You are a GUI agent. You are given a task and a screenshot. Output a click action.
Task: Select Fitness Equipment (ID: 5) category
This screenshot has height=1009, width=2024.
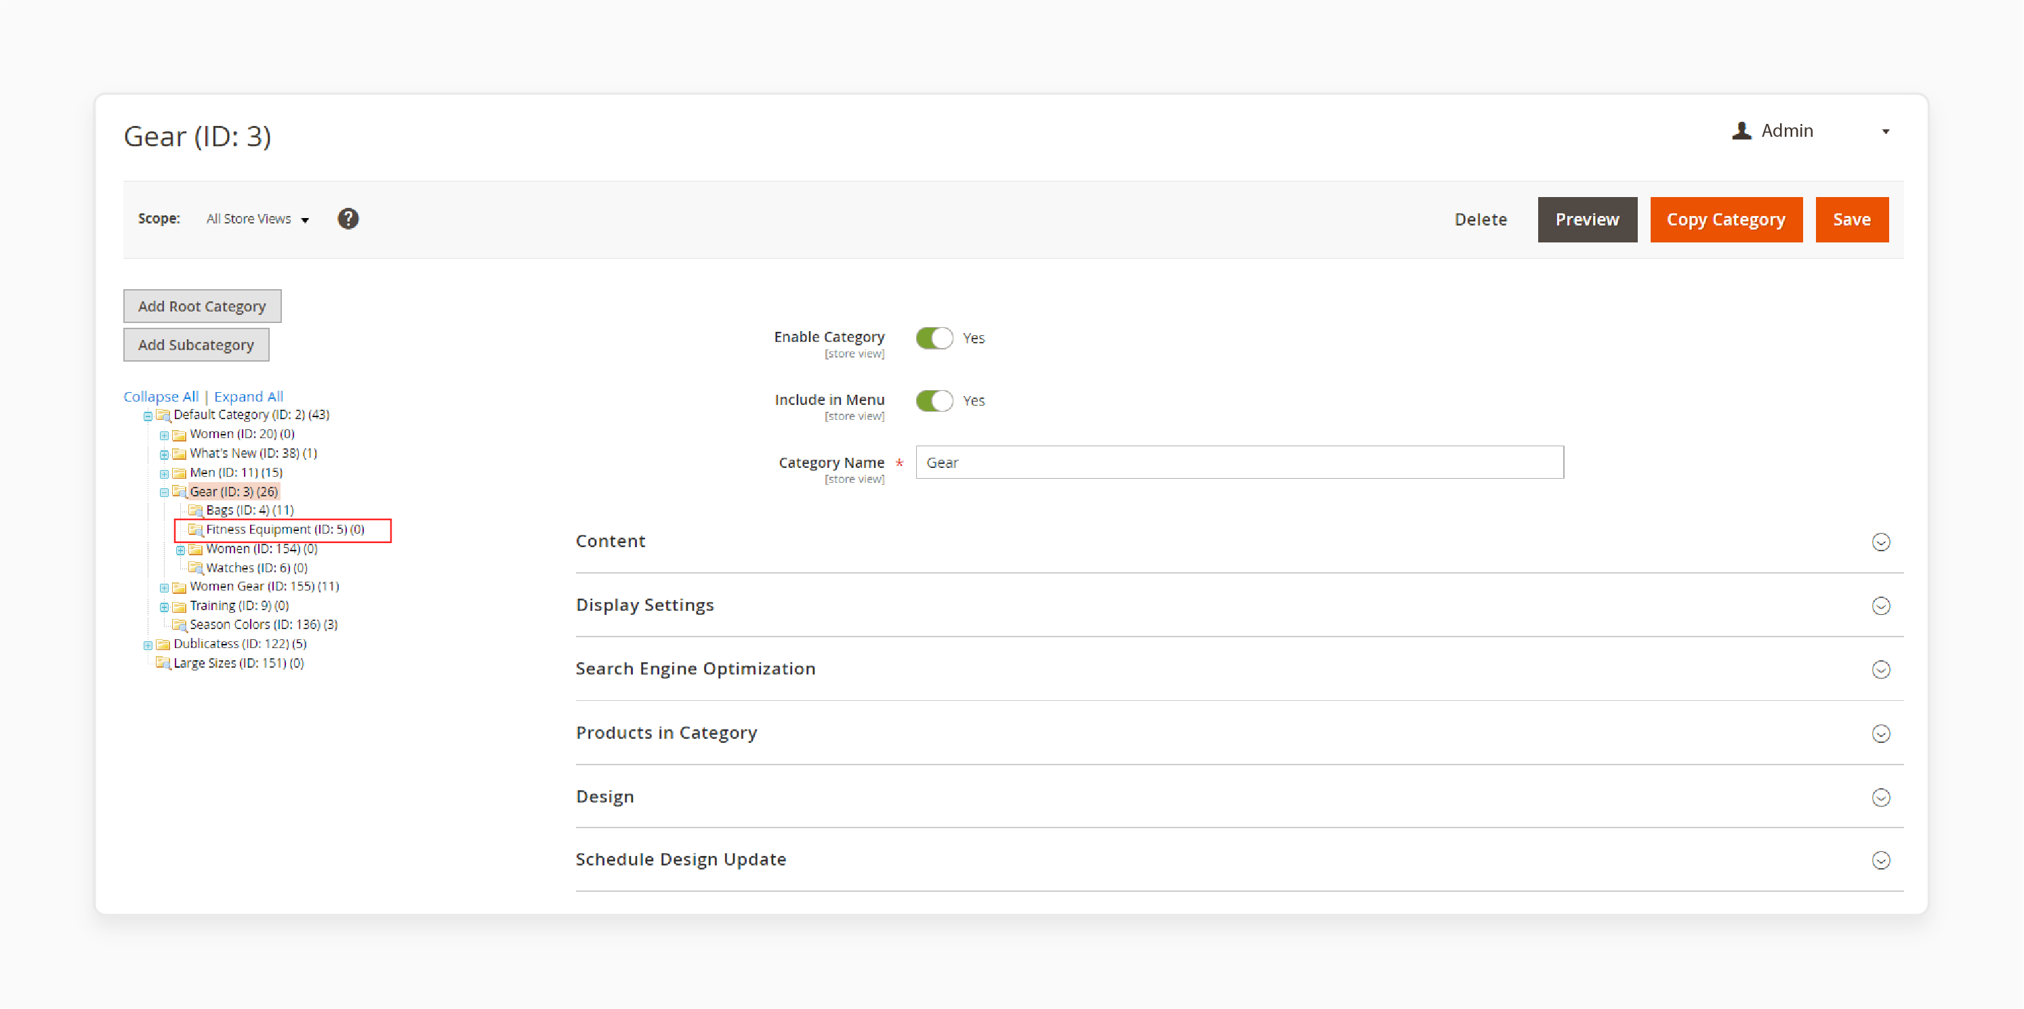pos(285,530)
